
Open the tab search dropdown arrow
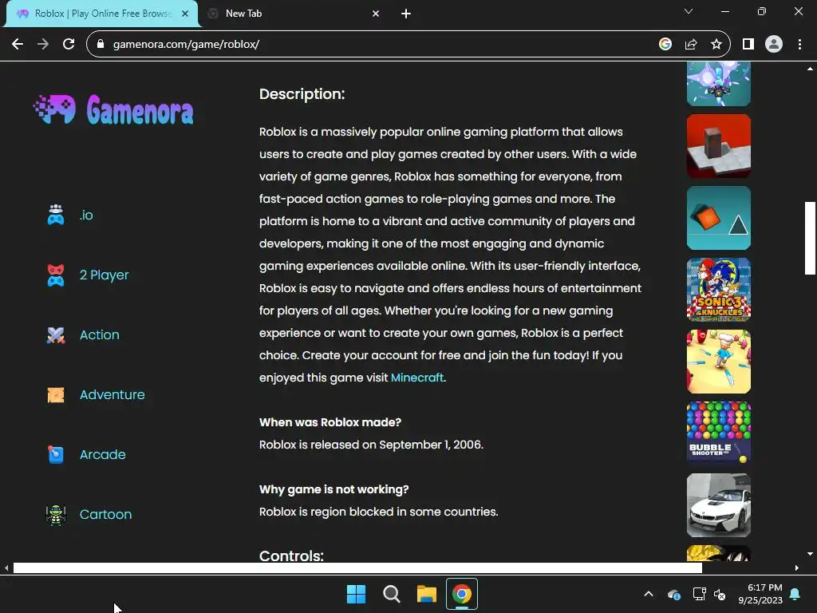[689, 11]
